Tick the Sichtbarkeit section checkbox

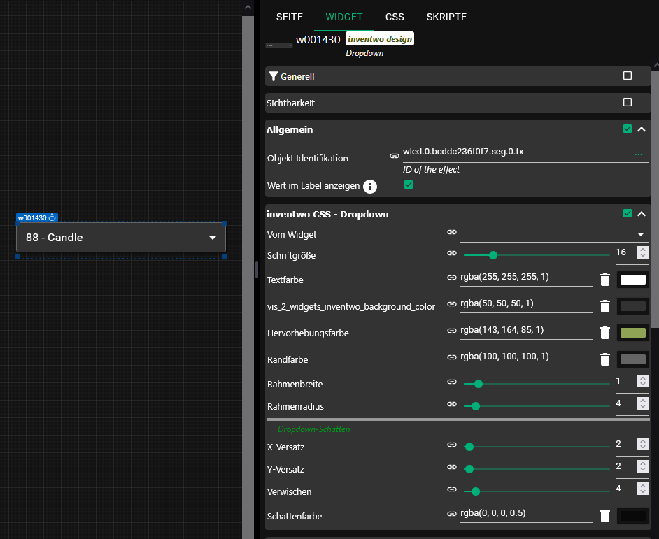(628, 102)
